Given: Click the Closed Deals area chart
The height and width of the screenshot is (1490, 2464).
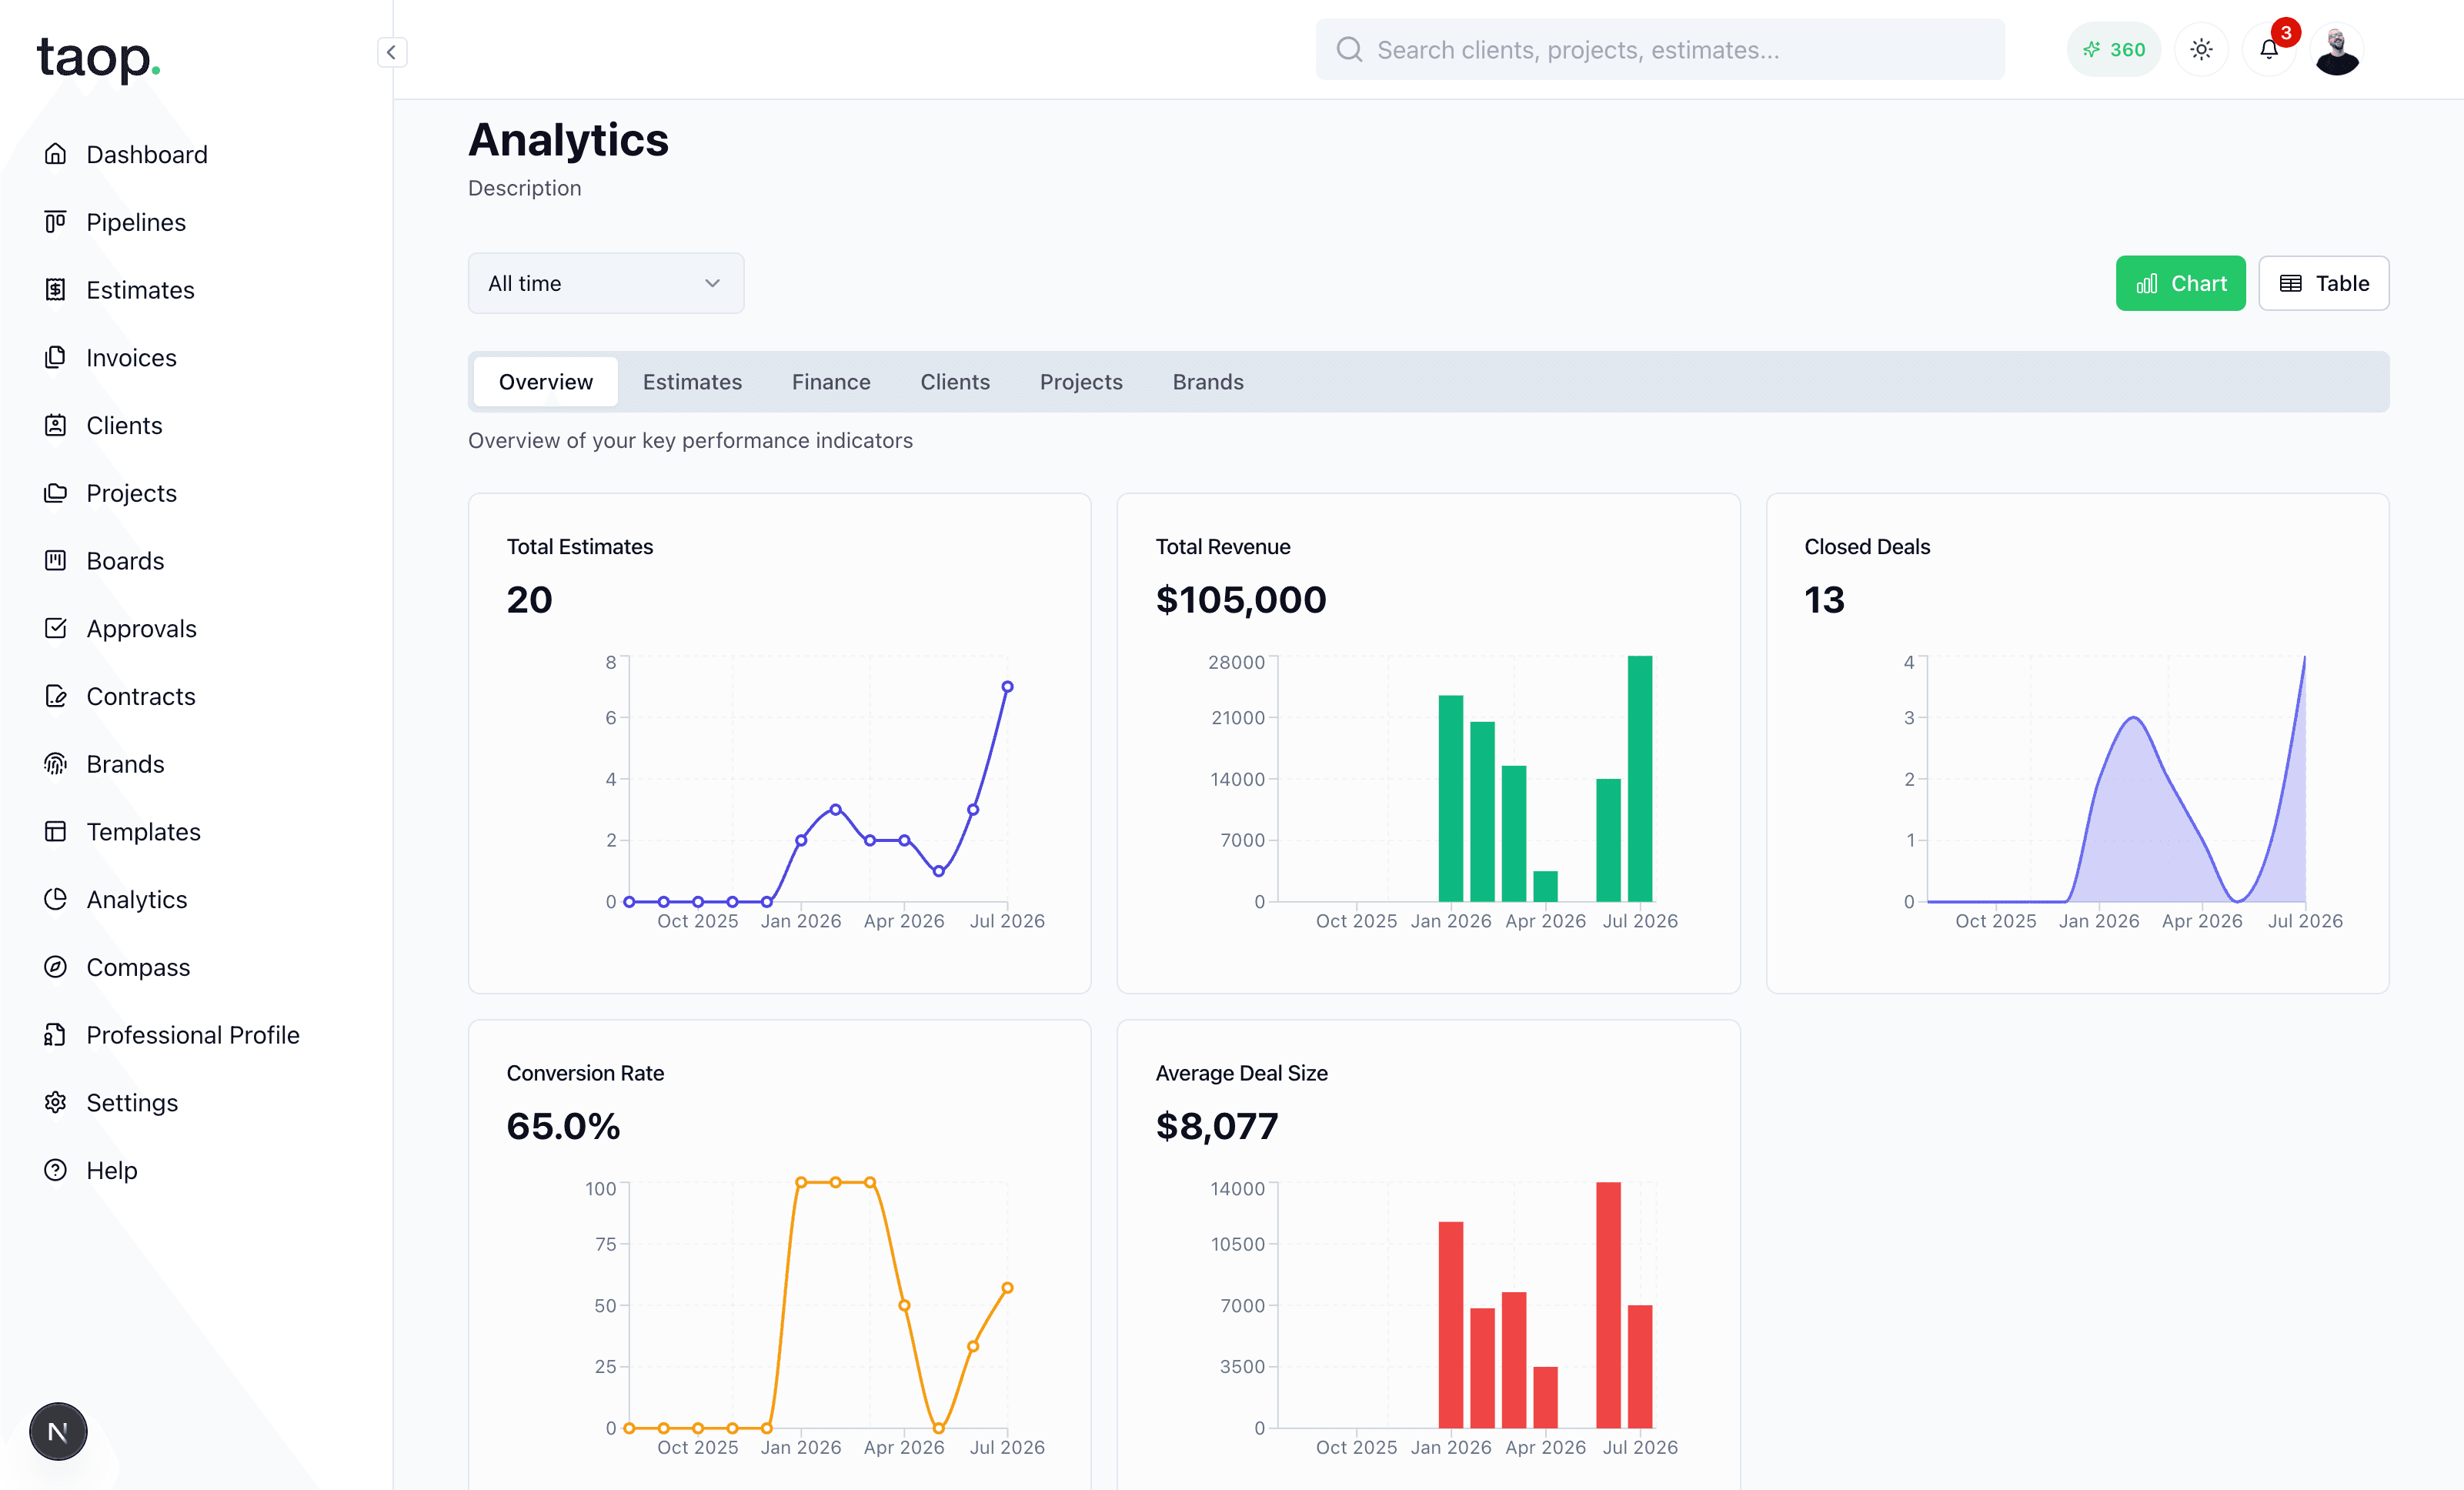Looking at the screenshot, I should coord(2116,779).
